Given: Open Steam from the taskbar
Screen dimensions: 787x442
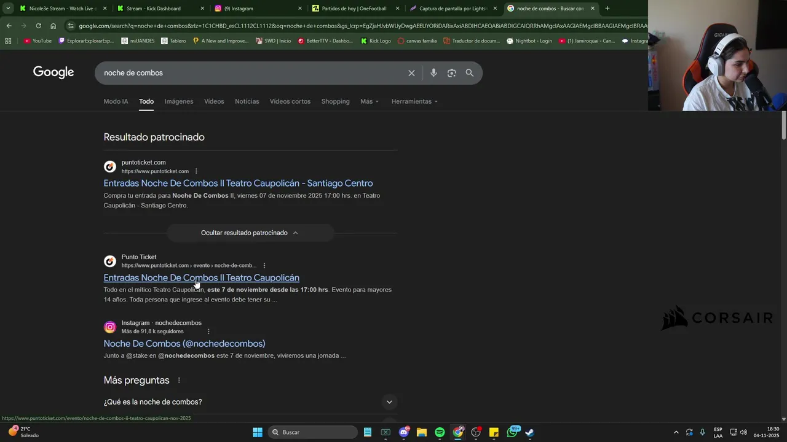Looking at the screenshot, I should [x=530, y=432].
